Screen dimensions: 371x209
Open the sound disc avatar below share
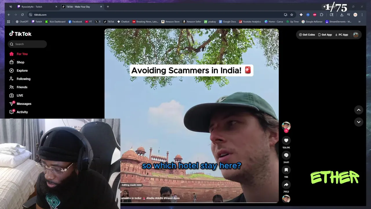(286, 199)
